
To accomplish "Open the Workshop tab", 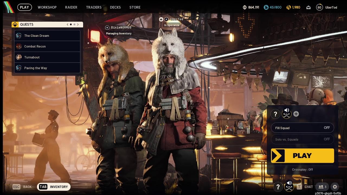I will point(47,7).
